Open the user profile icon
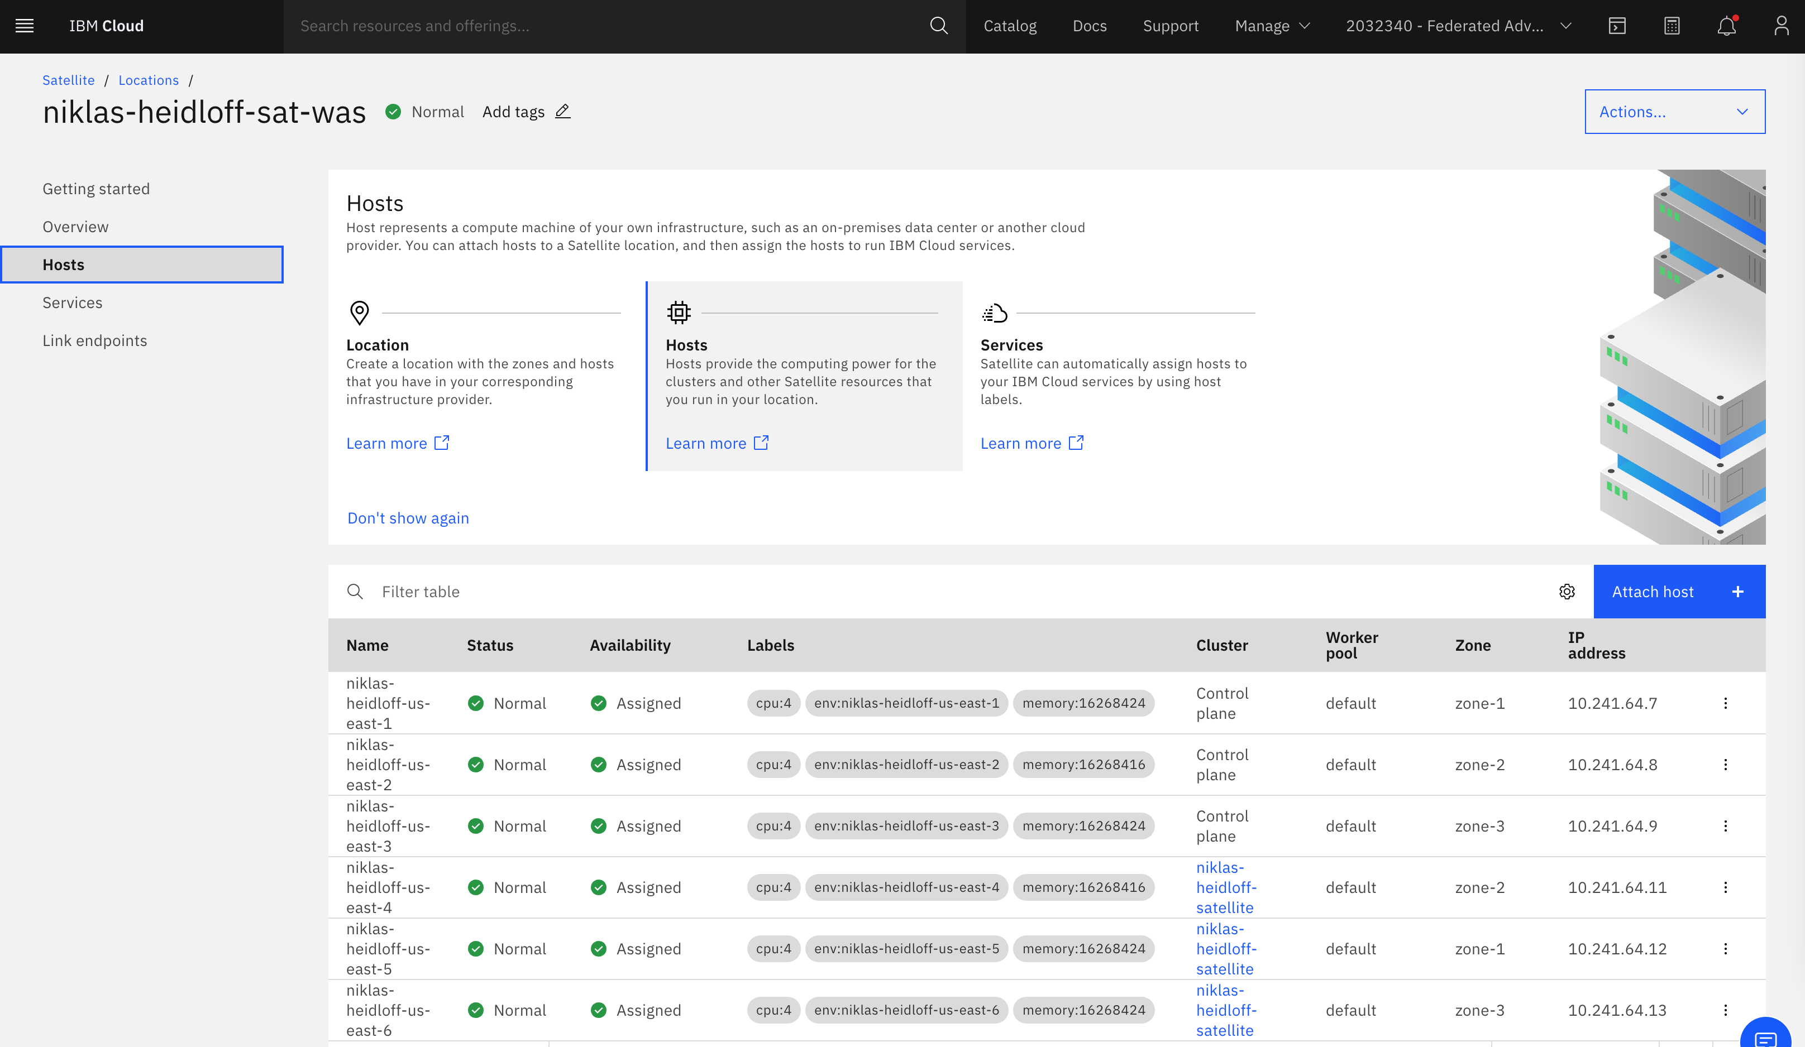Screen dimensions: 1805x1047 point(1782,26)
